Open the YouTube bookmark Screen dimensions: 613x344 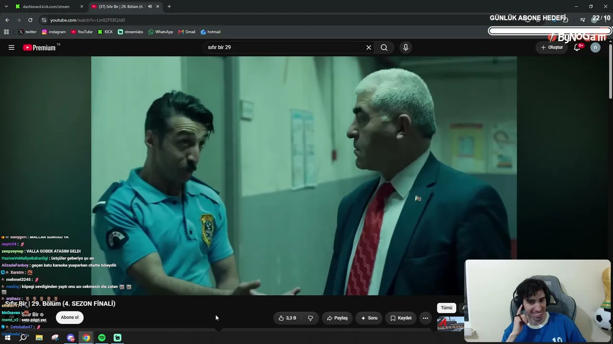pos(82,32)
